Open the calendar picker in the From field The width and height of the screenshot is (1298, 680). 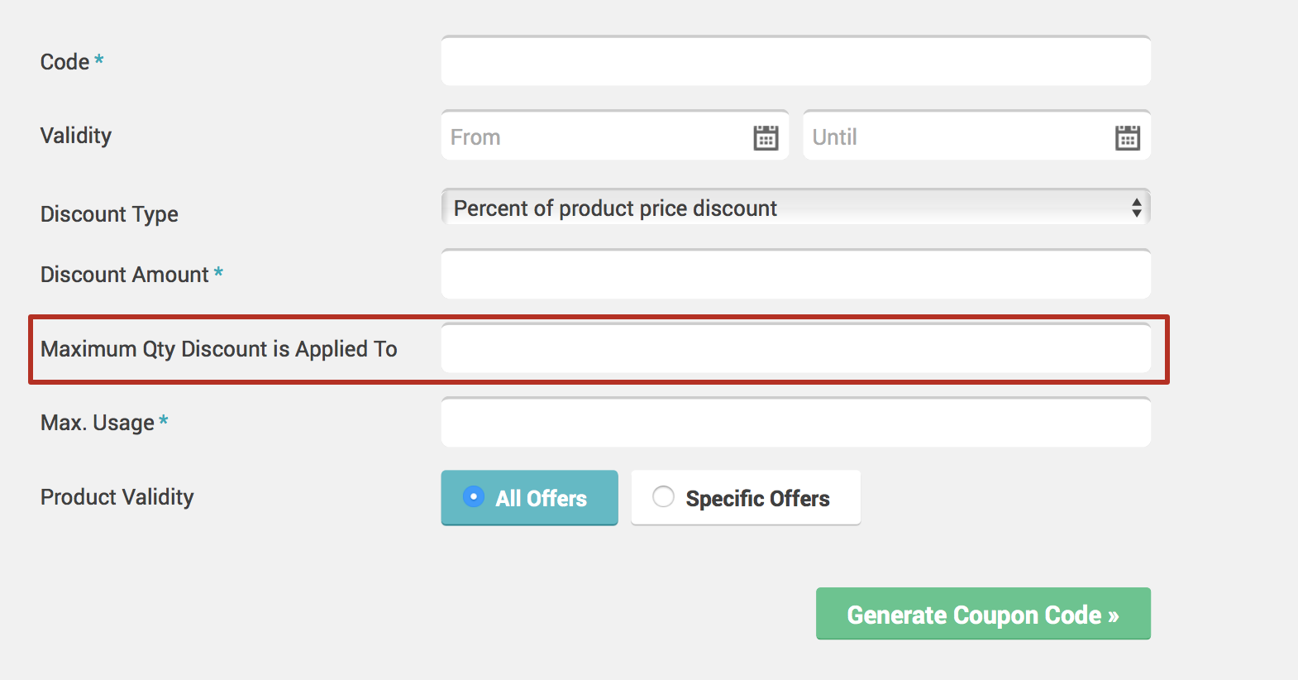point(766,137)
